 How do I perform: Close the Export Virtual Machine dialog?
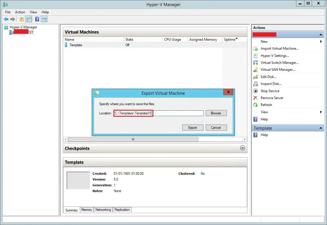pyautogui.click(x=228, y=92)
